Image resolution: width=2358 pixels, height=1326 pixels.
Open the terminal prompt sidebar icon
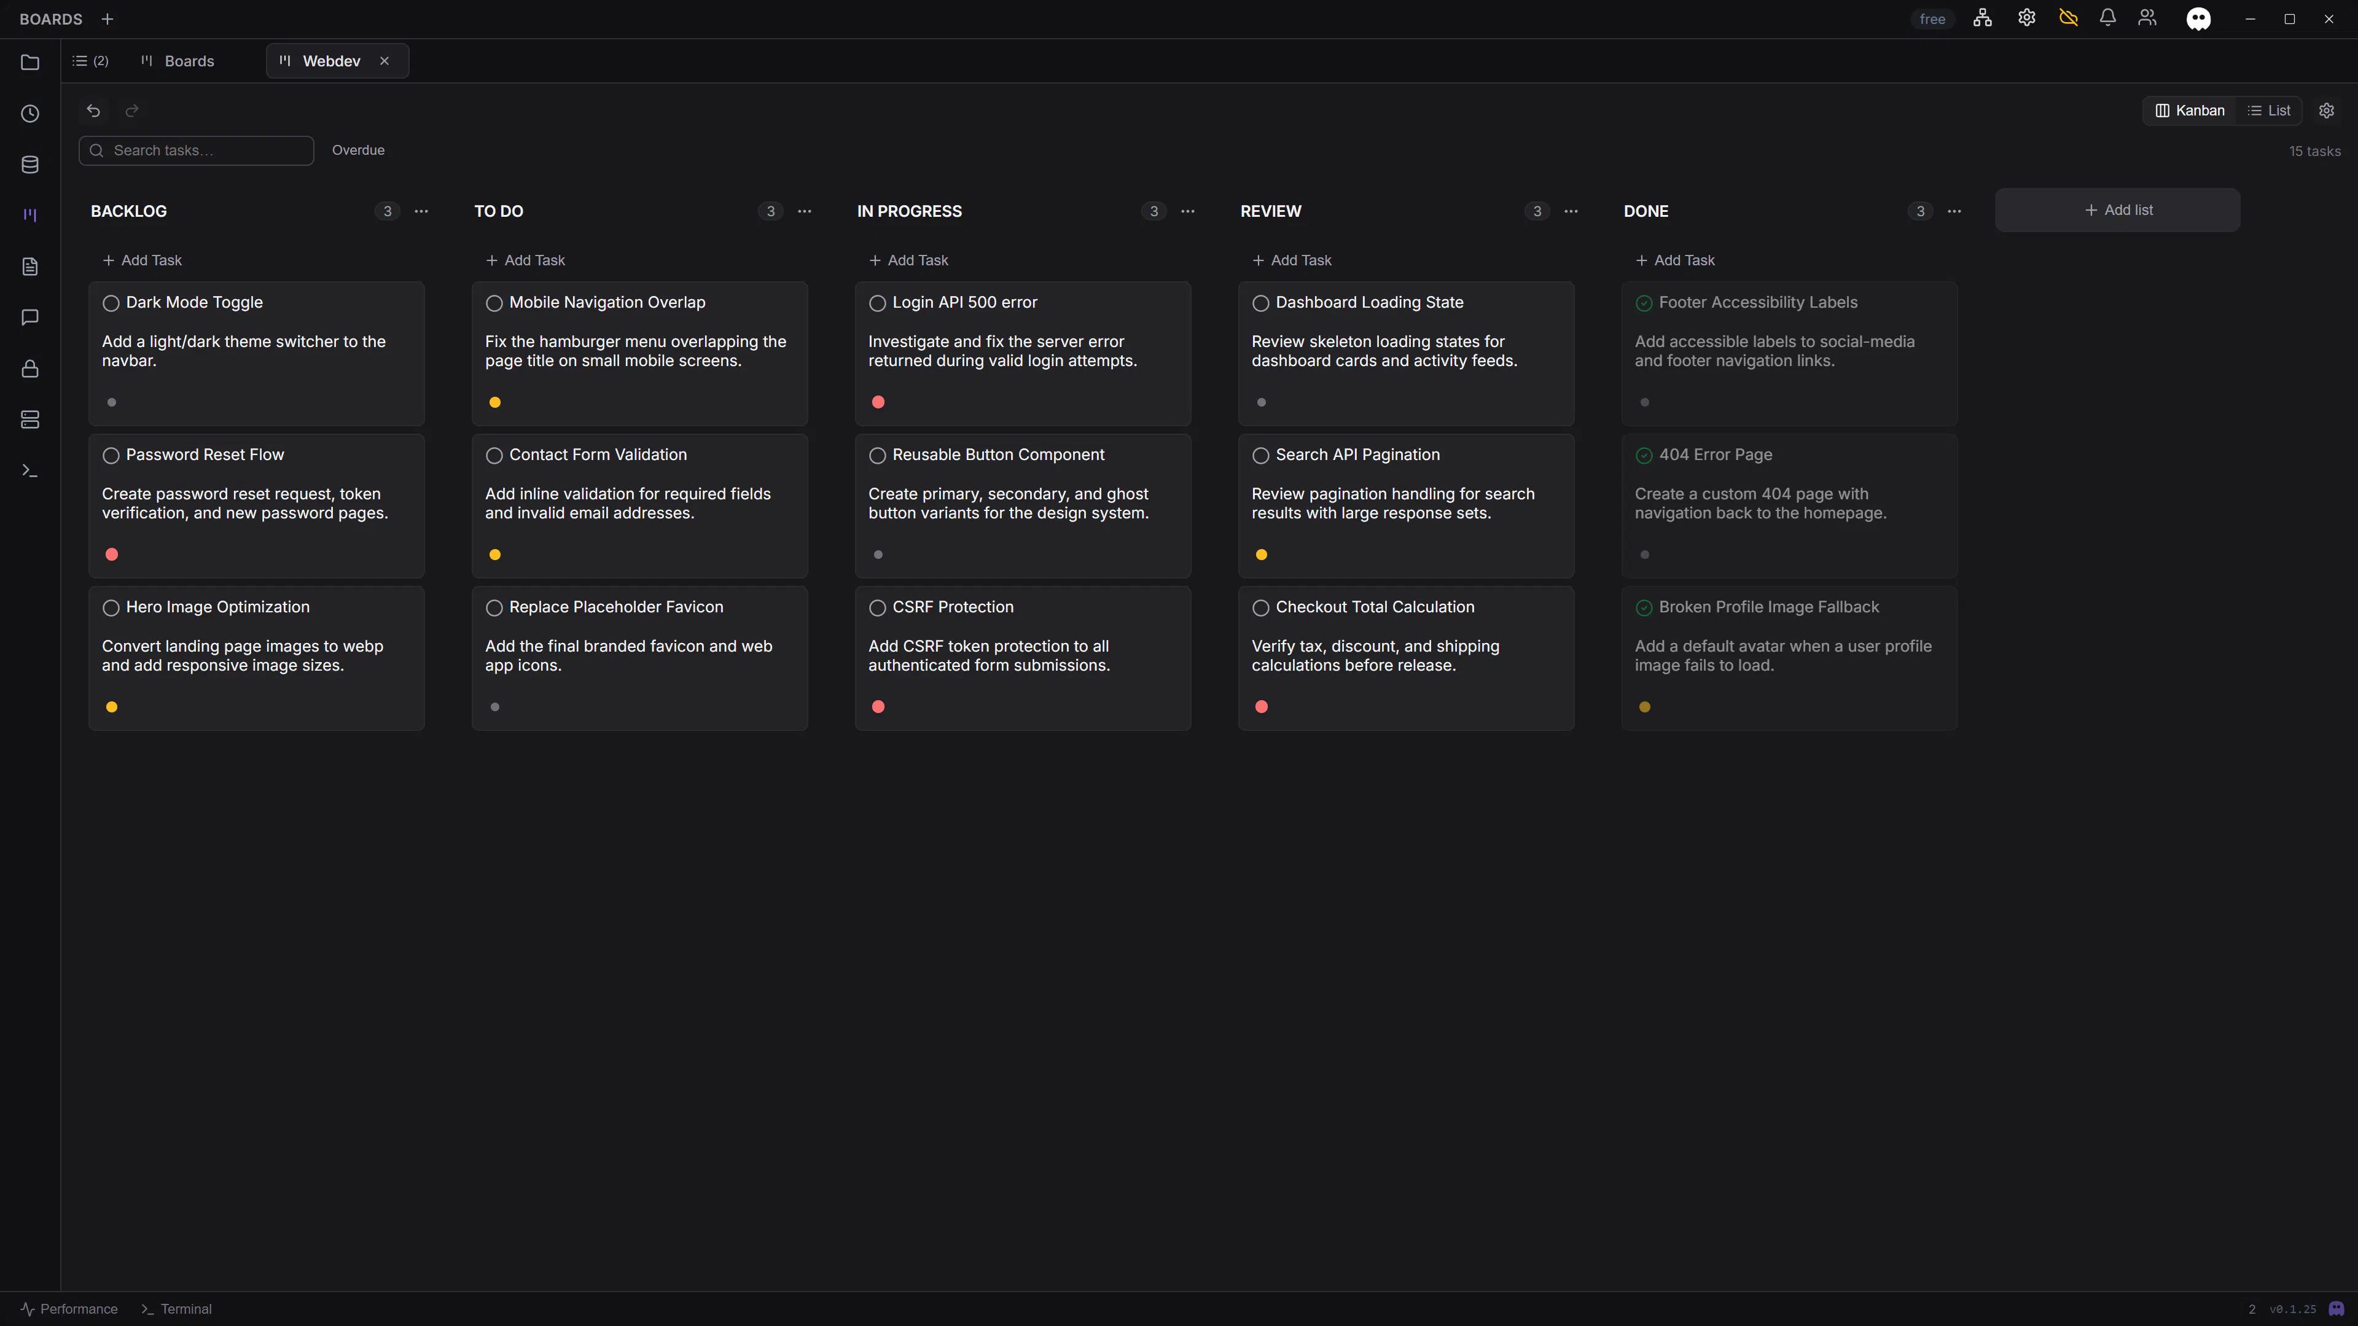(30, 470)
